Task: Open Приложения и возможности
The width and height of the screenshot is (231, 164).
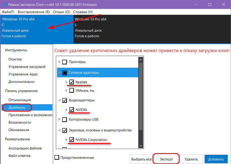Action: click(30, 115)
